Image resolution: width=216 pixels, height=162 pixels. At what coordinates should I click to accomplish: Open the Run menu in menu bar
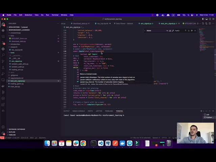[x=48, y=15]
